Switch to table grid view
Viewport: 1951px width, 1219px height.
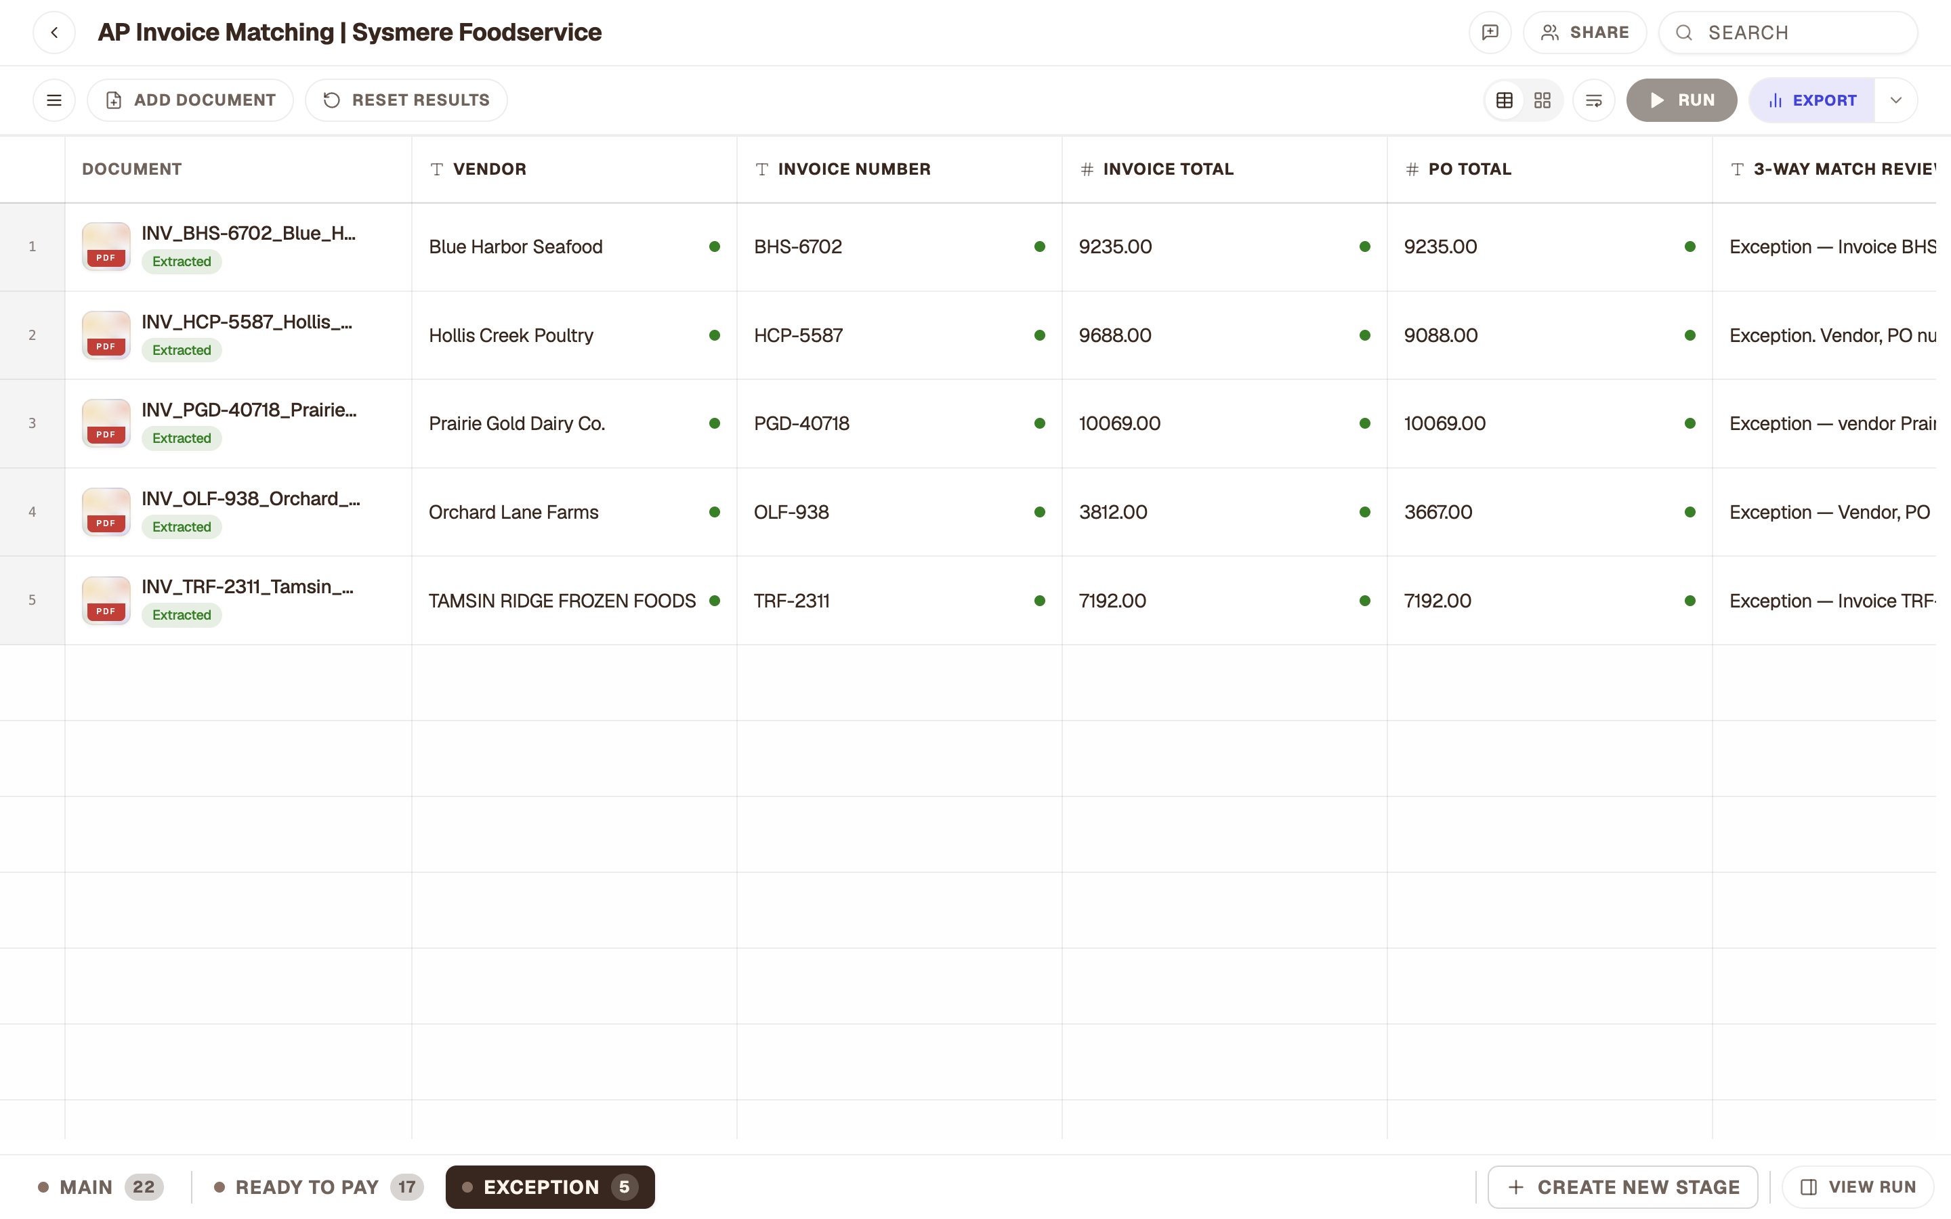[x=1505, y=100]
